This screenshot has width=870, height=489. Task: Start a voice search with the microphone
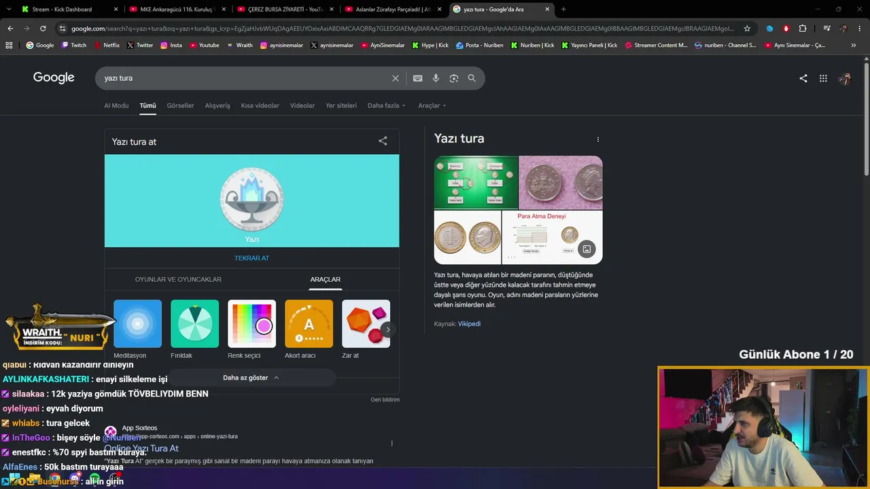(436, 78)
